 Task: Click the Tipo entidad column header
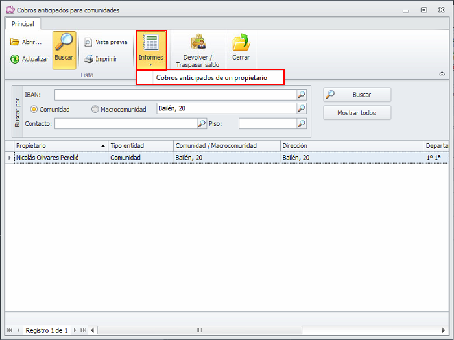pos(141,146)
